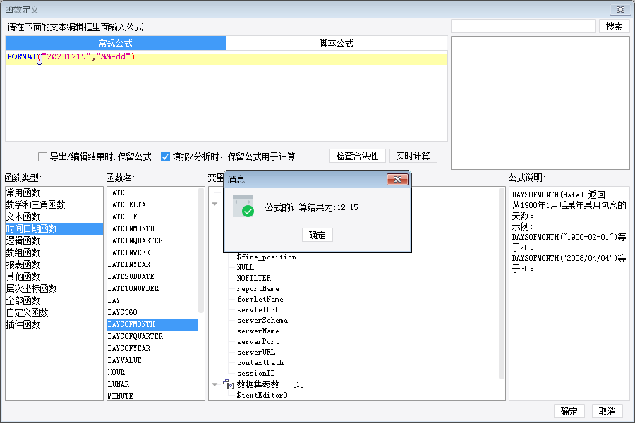Image resolution: width=635 pixels, height=423 pixels.
Task: Select 数学和三角函数 function type
Action: click(54, 205)
